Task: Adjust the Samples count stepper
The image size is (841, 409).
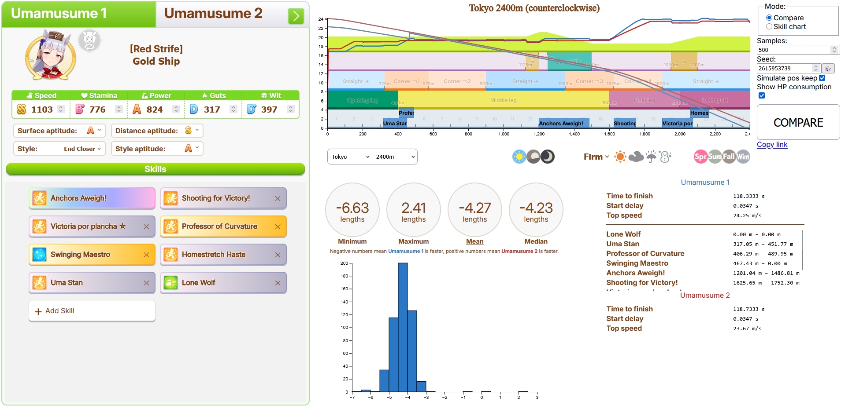Action: coord(834,50)
